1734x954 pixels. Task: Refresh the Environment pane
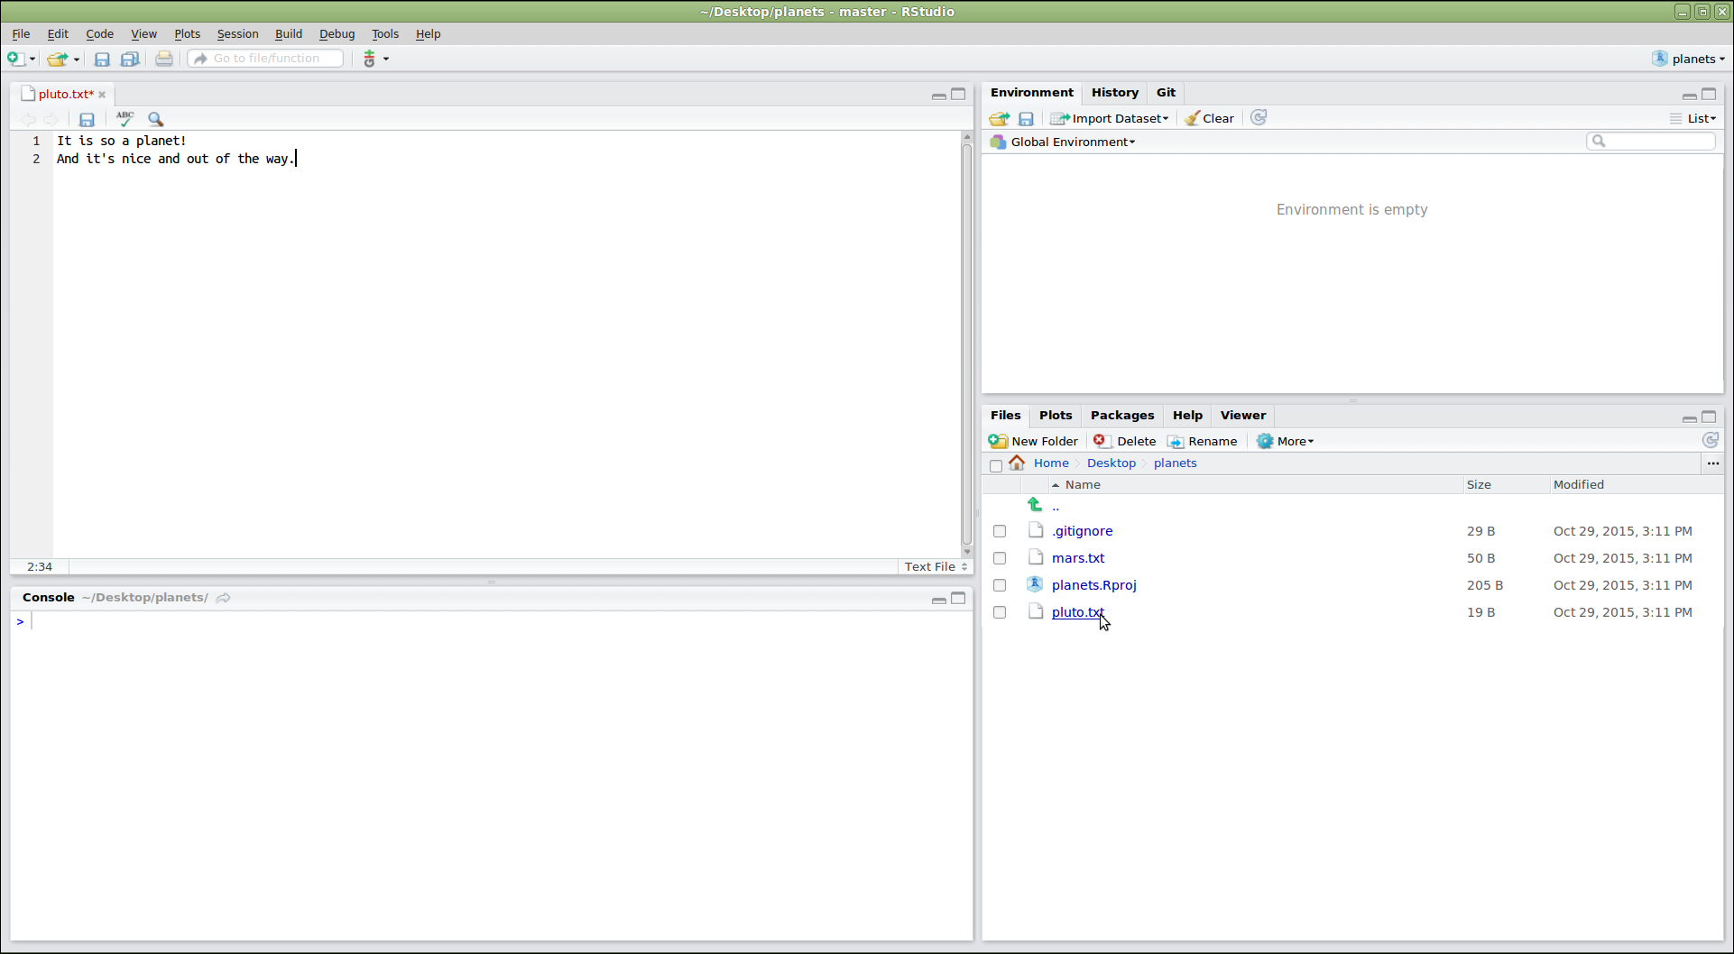pyautogui.click(x=1258, y=117)
